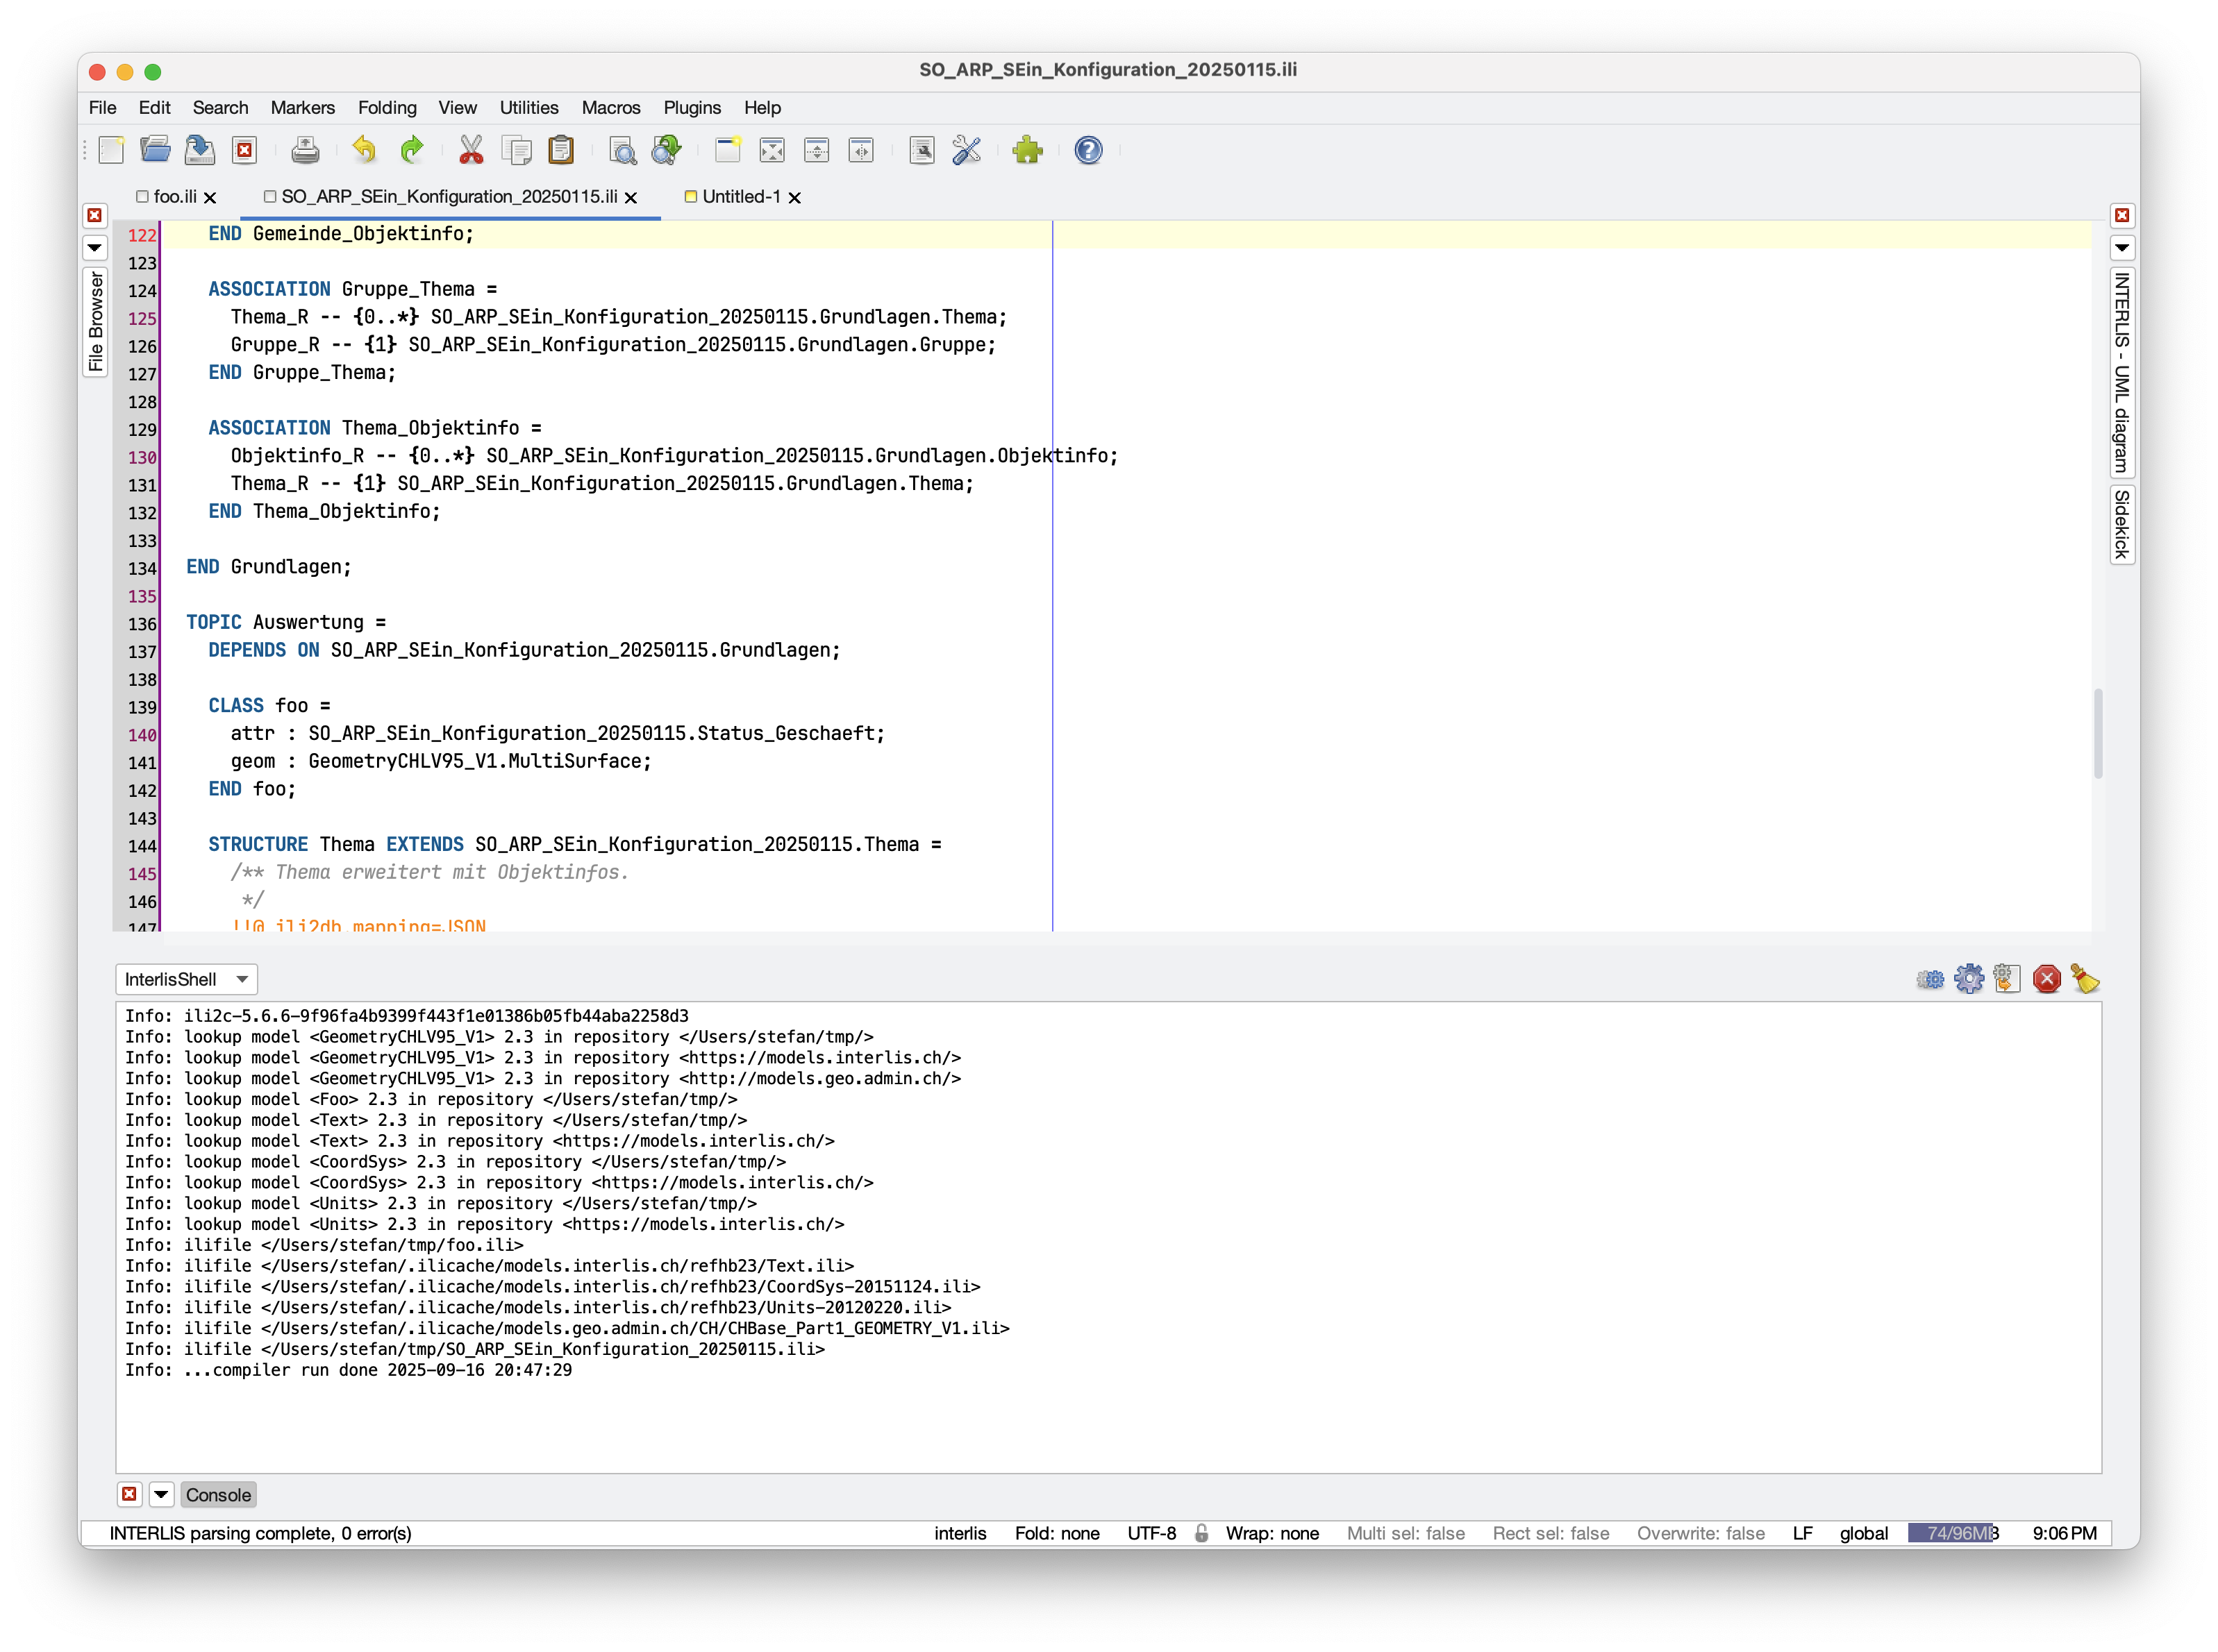
Task: Open the Folding menu
Action: tap(387, 108)
